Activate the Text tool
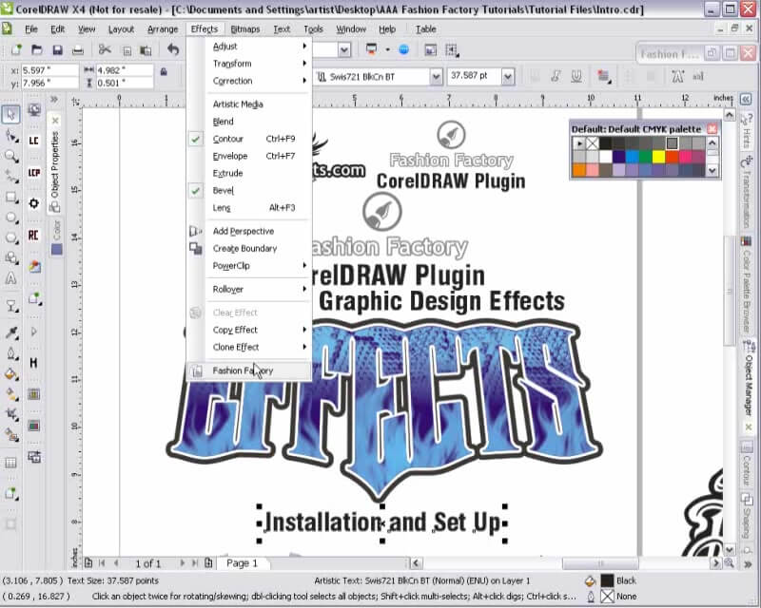Screen dimensions: 761x608 [x=11, y=279]
